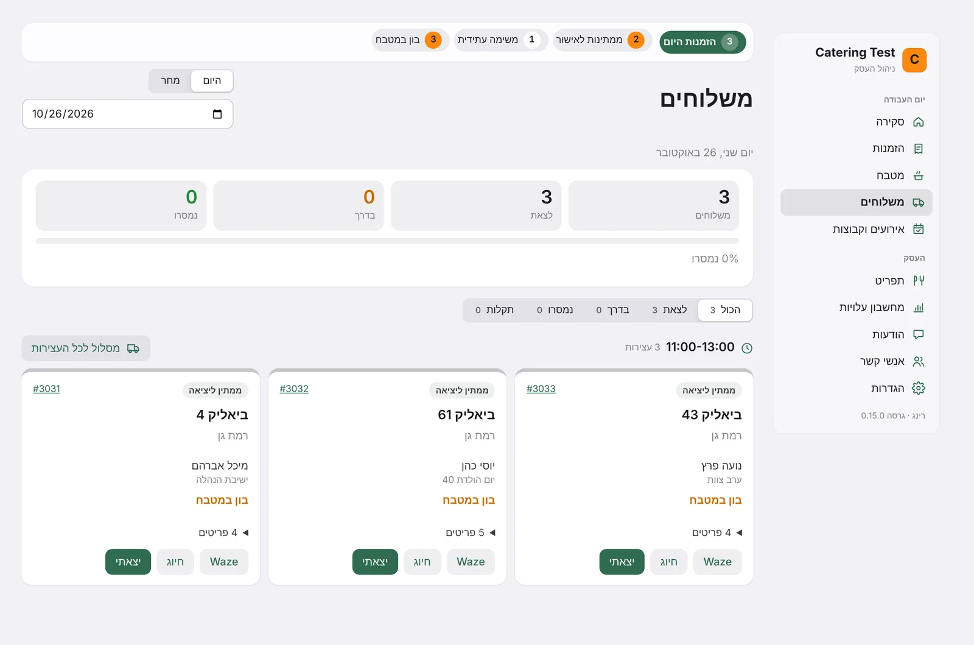Click the הגדרות gear icon
This screenshot has height=645, width=974.
(919, 388)
